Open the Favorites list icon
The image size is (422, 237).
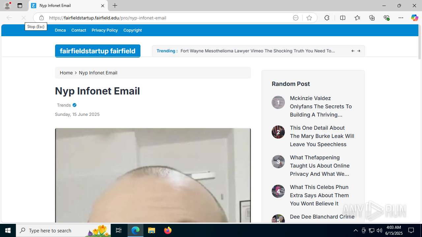point(357,18)
